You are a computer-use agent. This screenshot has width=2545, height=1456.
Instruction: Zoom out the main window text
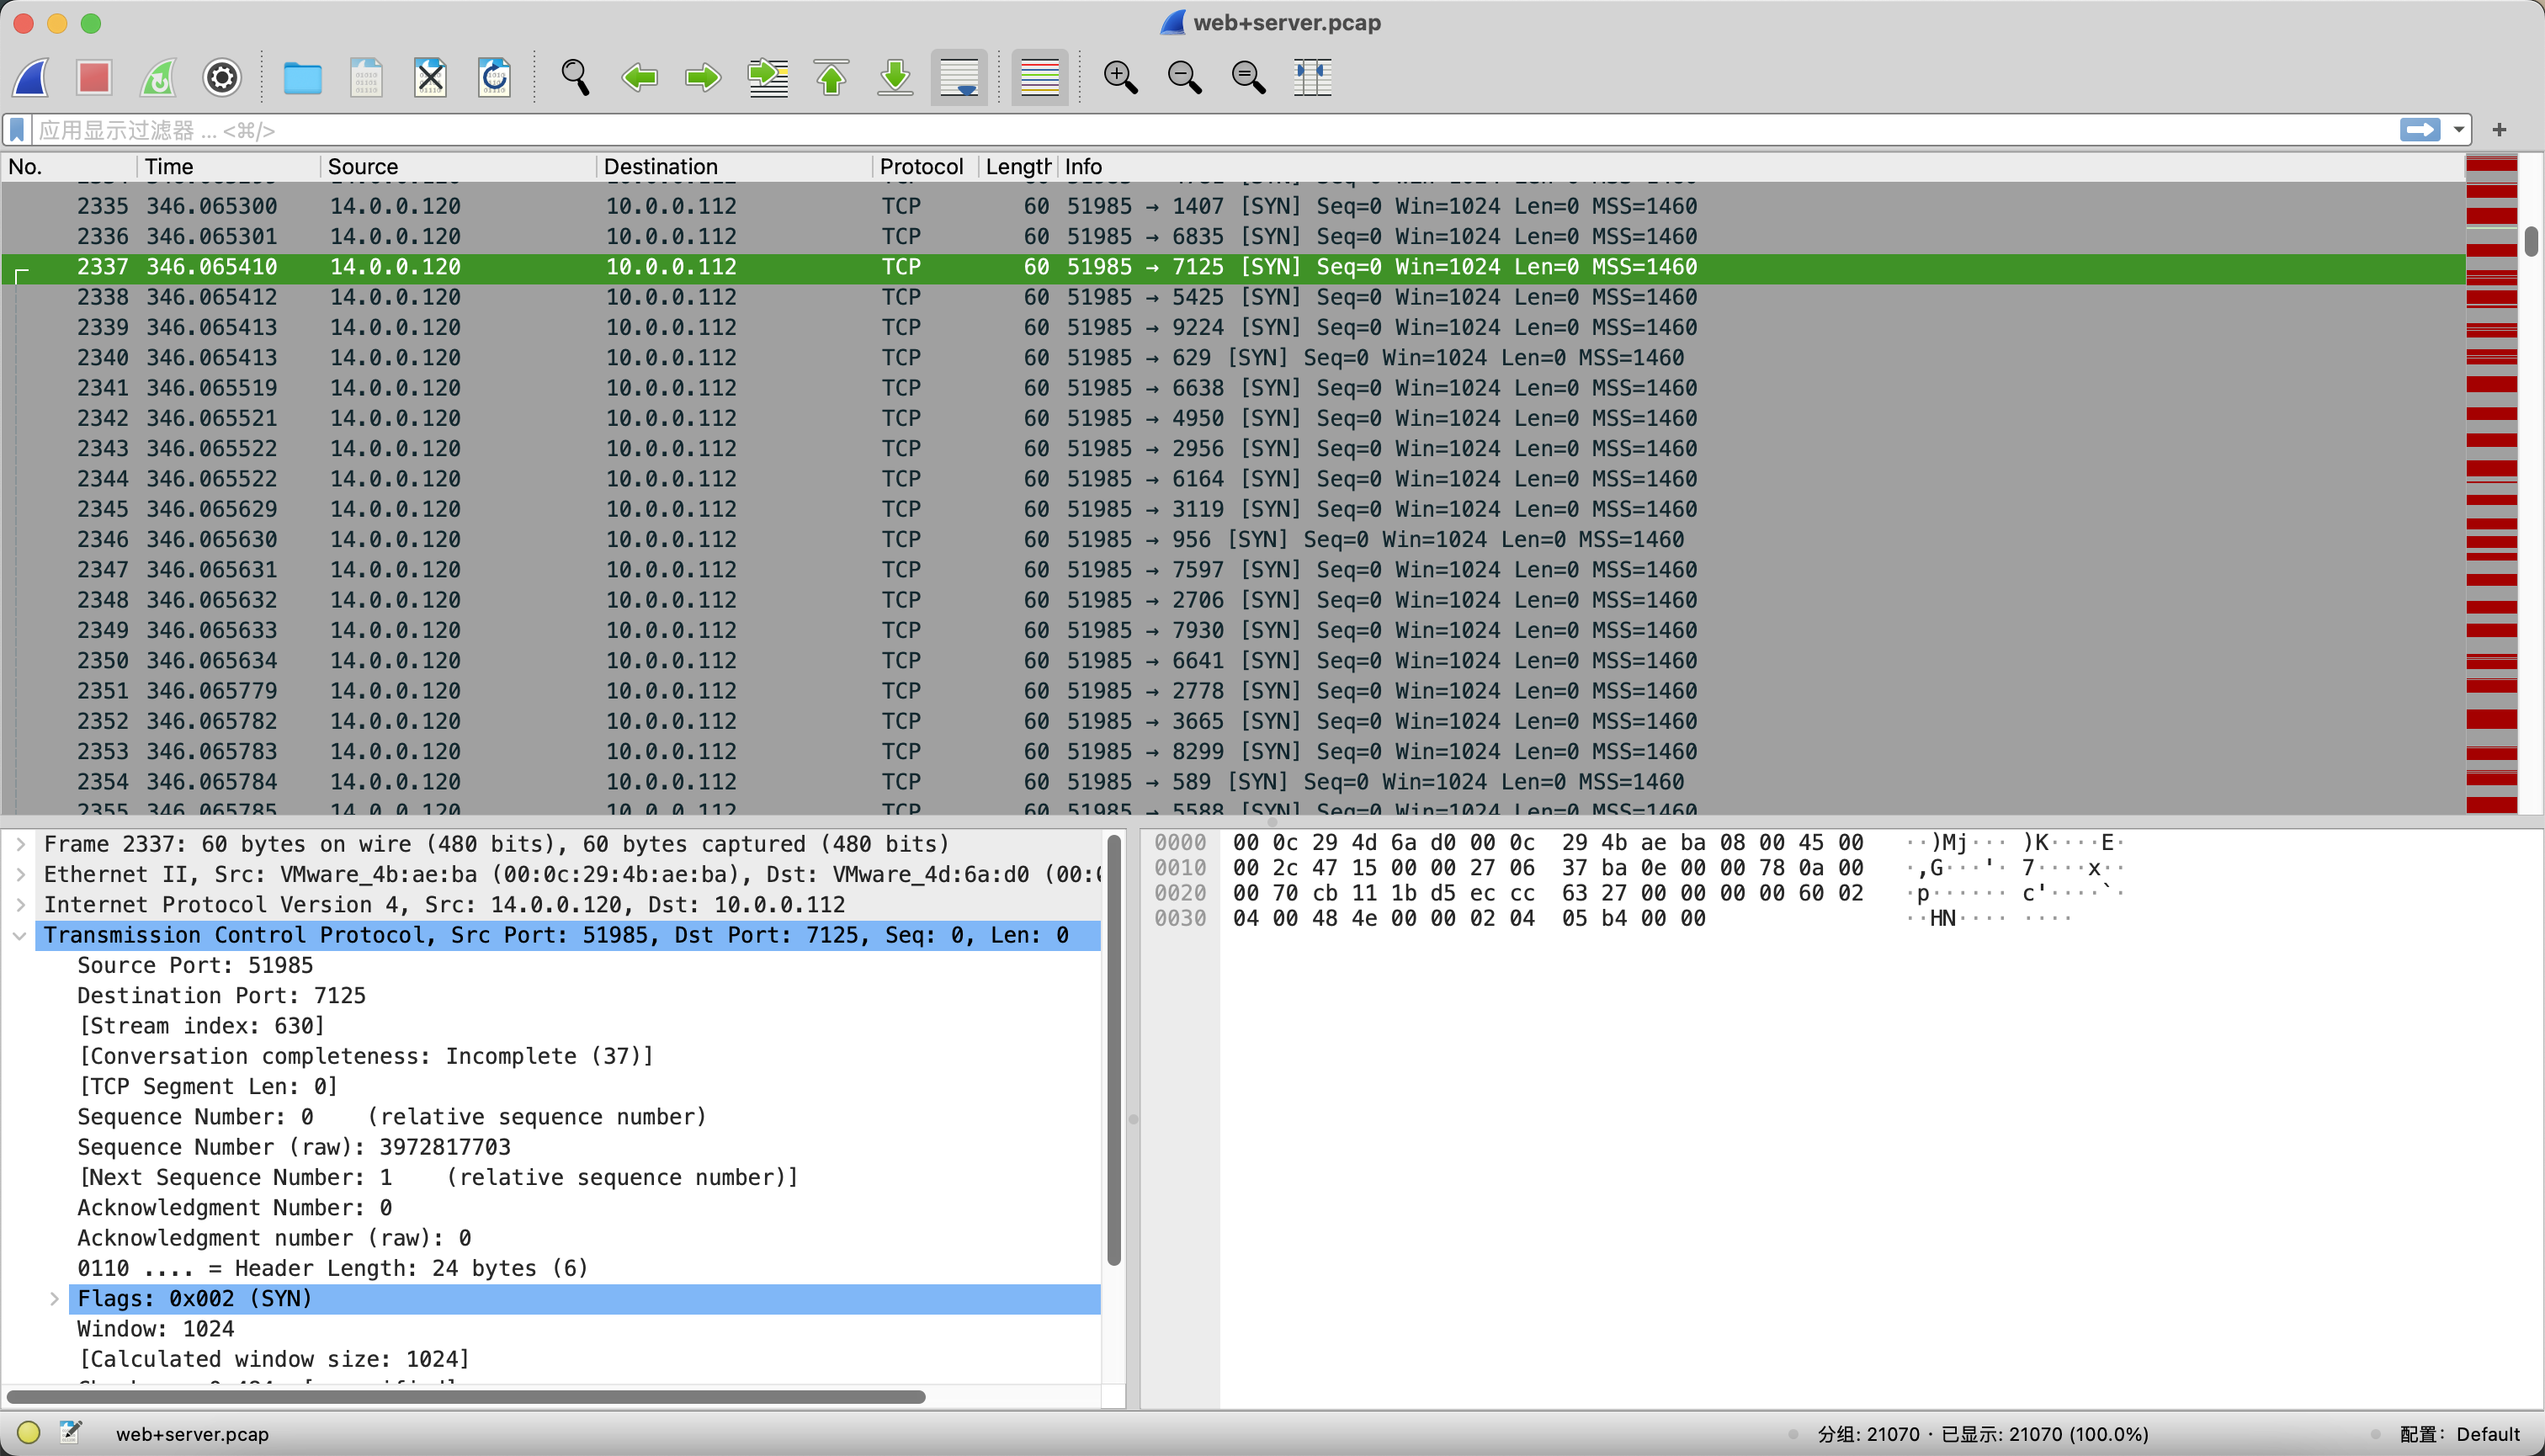(1184, 77)
